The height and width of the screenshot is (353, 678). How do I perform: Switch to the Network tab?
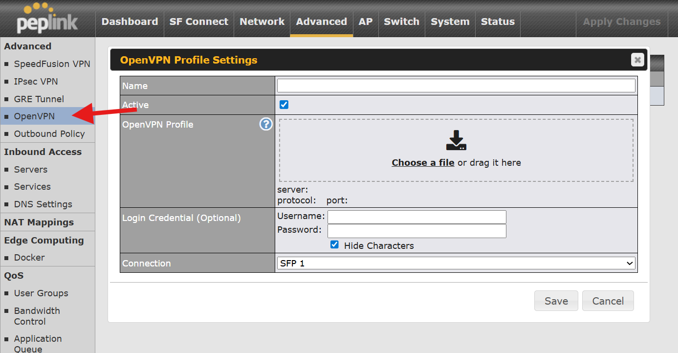click(x=262, y=22)
